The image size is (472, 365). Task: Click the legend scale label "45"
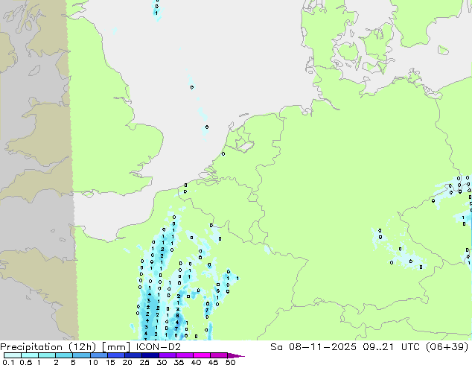(213, 362)
